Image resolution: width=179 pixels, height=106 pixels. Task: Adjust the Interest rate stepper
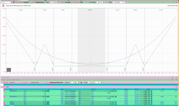(79, 82)
